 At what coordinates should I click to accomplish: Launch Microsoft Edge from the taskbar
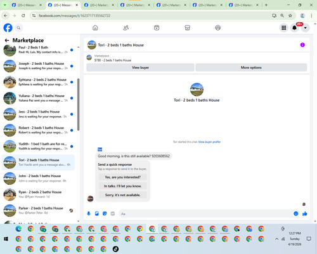coord(18,229)
